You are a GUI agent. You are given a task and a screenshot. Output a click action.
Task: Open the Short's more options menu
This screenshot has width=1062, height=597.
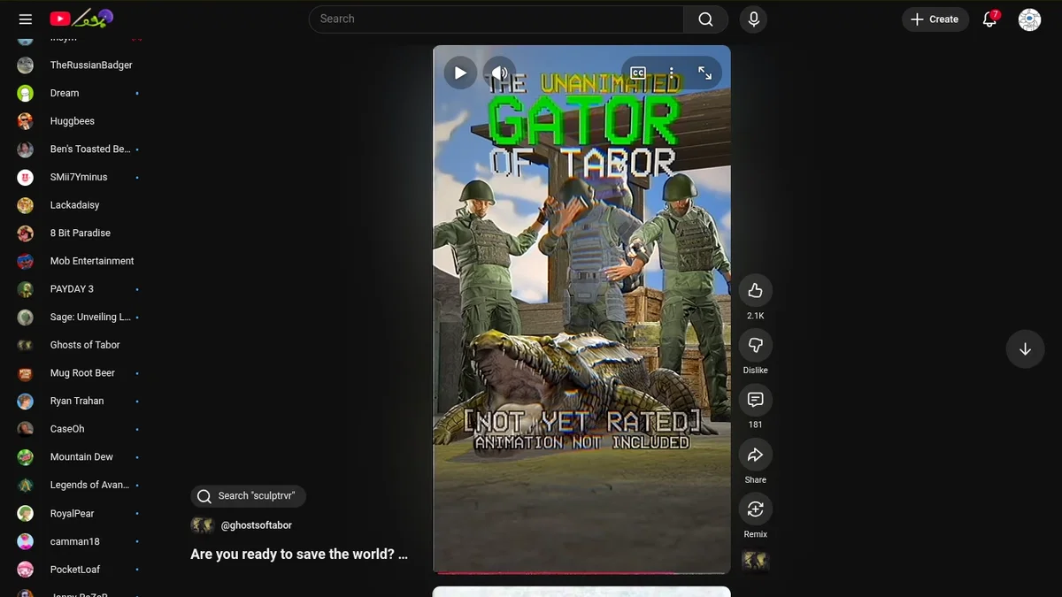point(672,73)
